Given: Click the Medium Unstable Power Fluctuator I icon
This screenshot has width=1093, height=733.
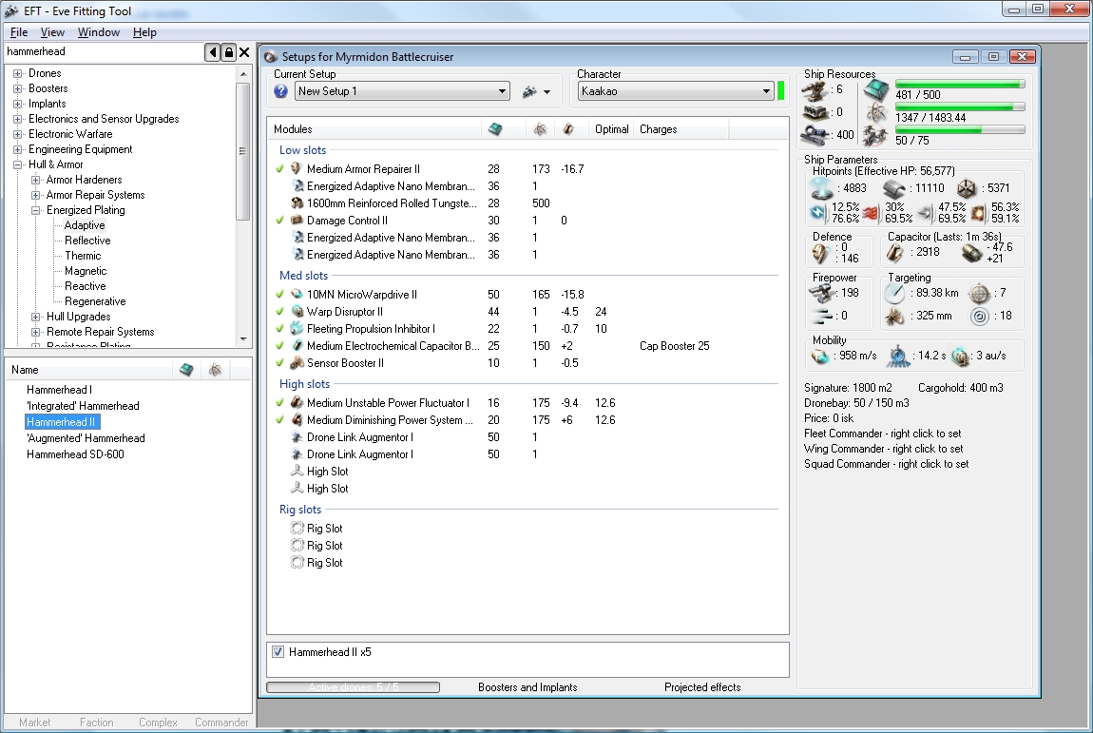Looking at the screenshot, I should coord(297,403).
